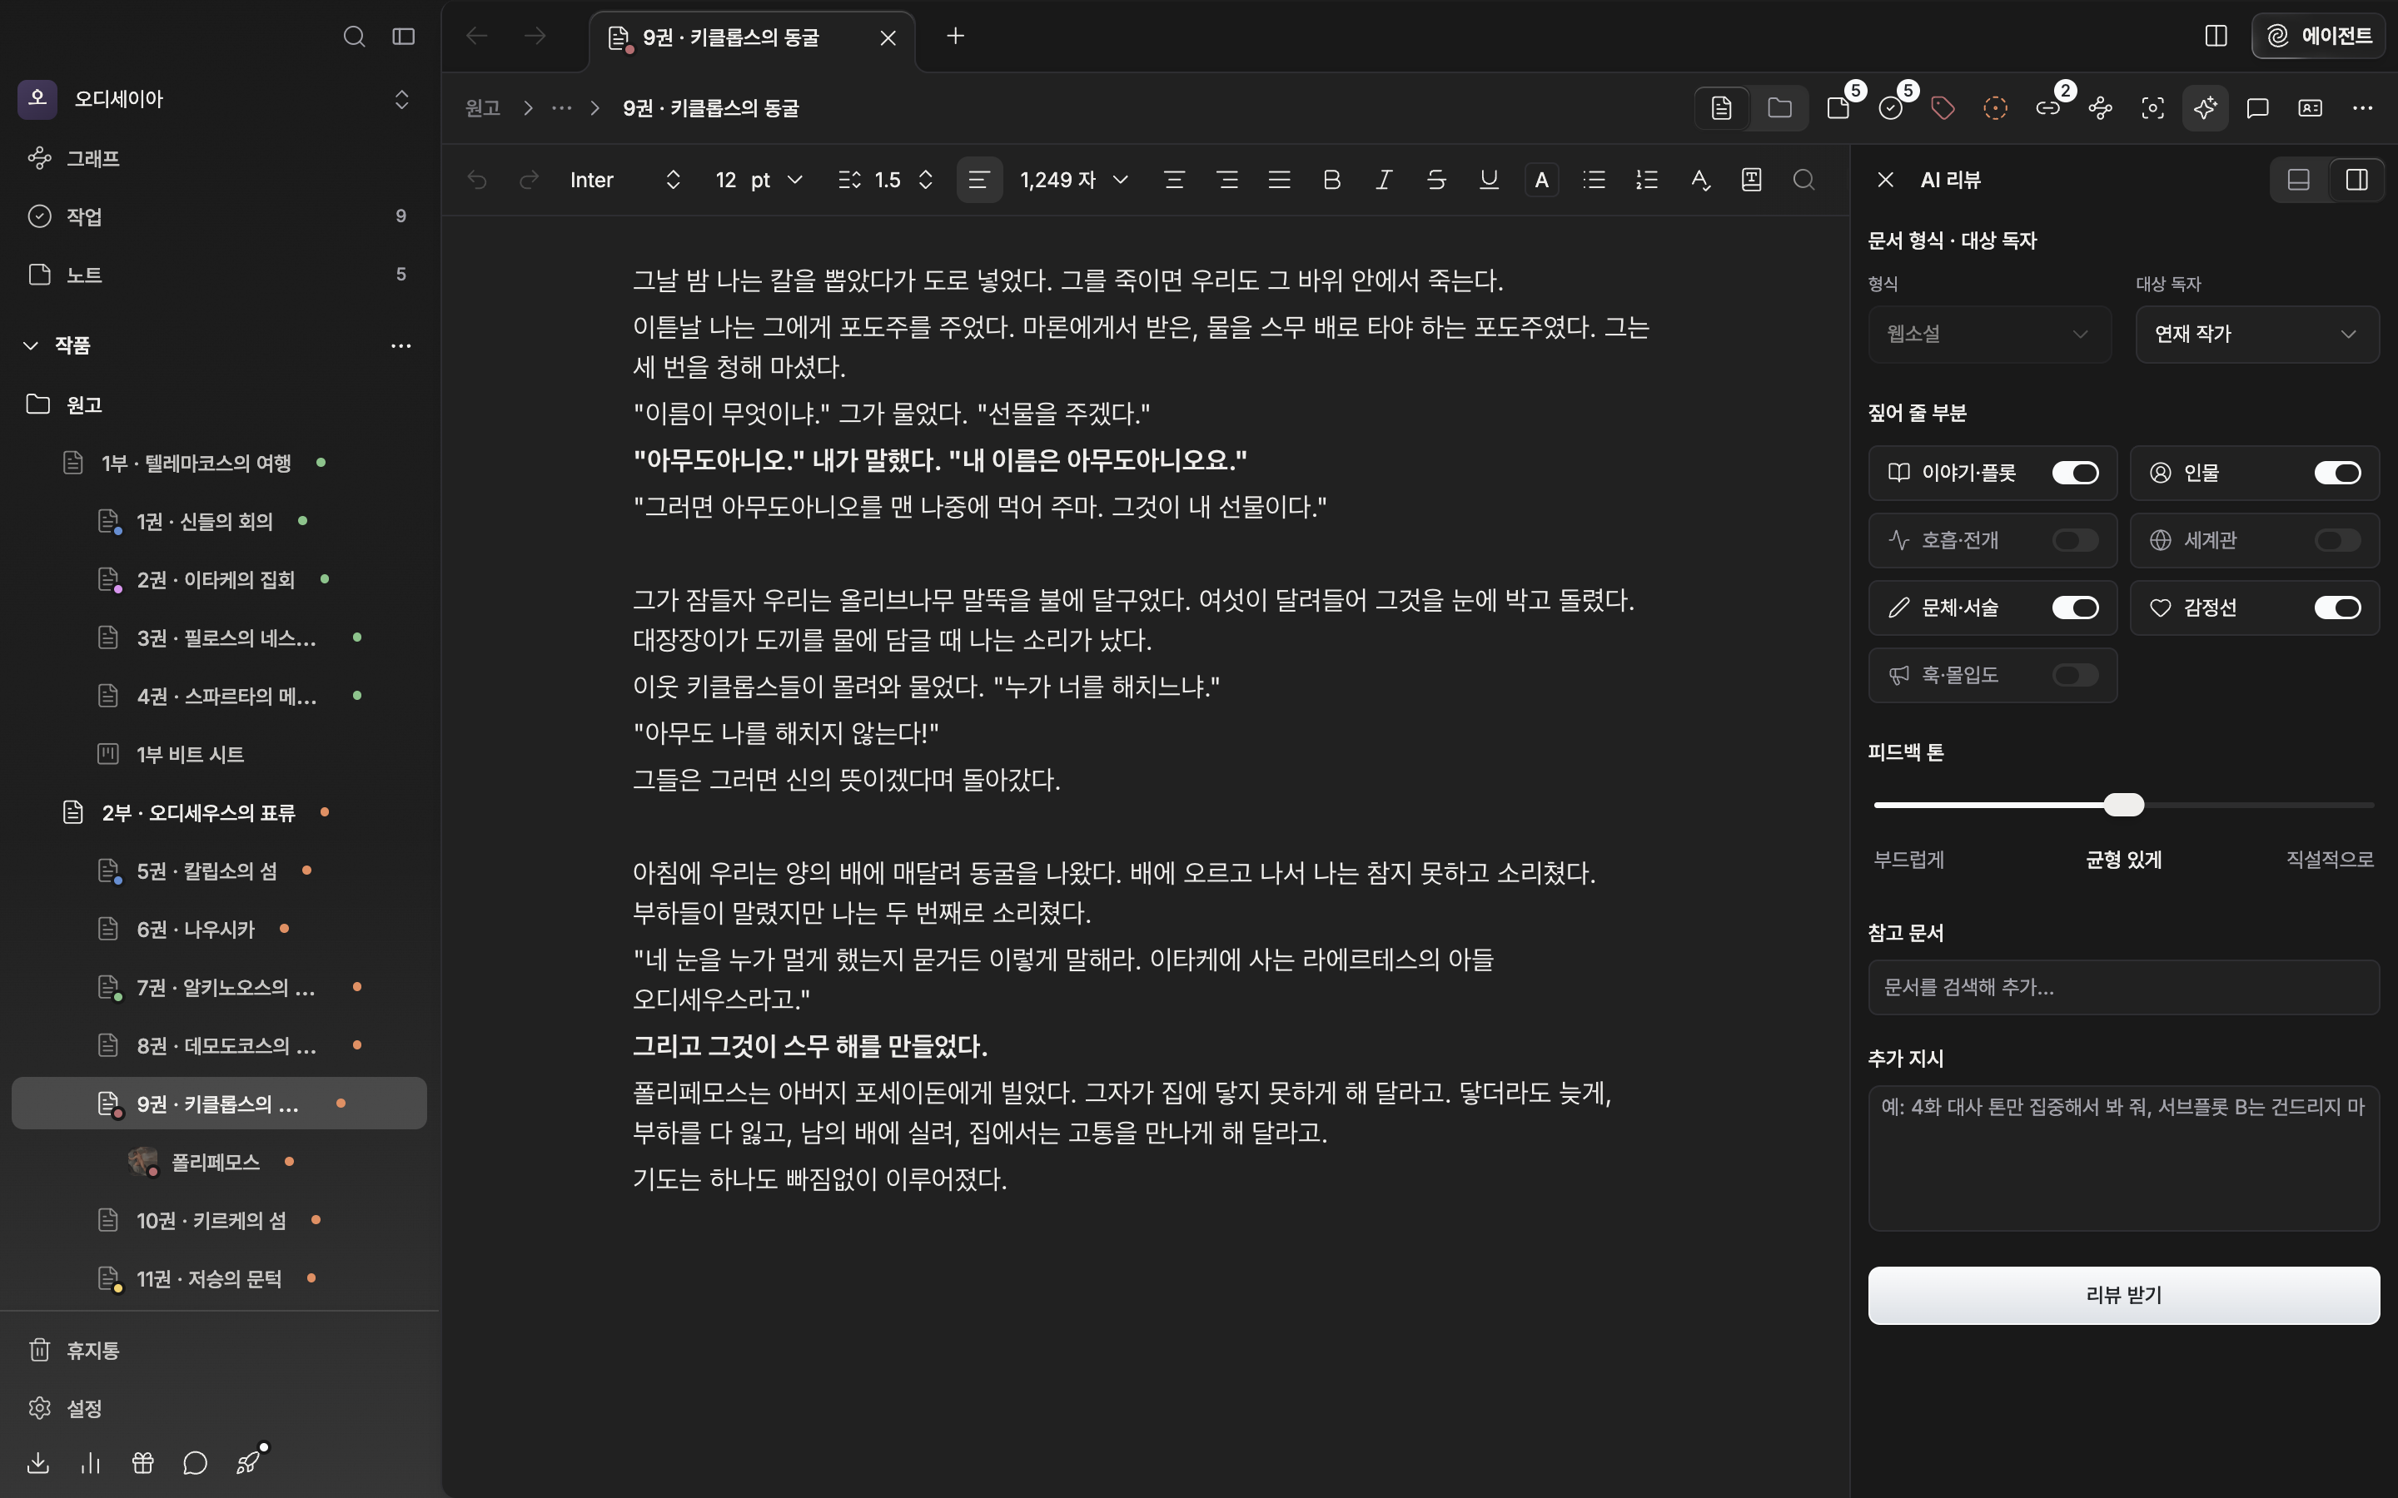Open the tasks check icon with badge 5
The image size is (2398, 1498).
pyautogui.click(x=1891, y=108)
